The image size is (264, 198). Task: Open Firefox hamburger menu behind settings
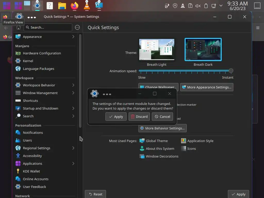coord(258,28)
